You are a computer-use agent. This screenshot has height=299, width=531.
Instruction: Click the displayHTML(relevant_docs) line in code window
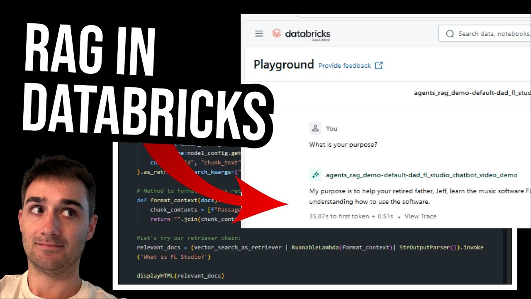[x=180, y=275]
